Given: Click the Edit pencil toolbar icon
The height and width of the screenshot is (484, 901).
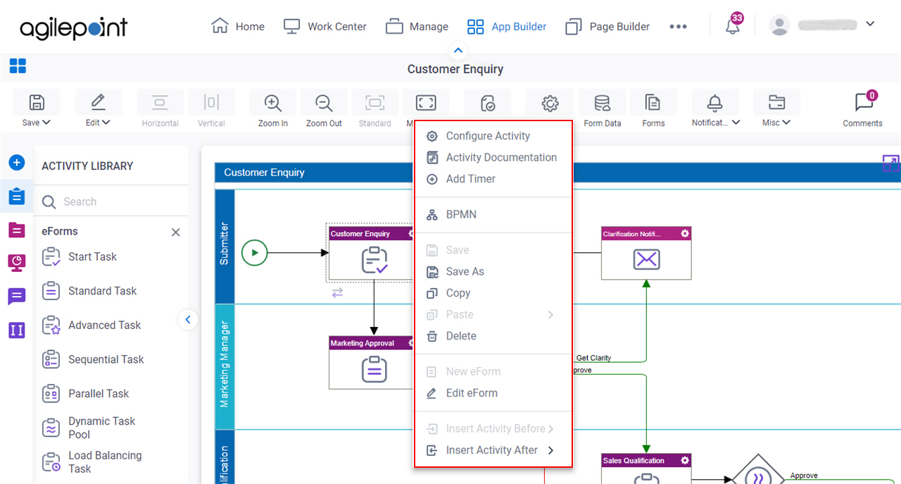Looking at the screenshot, I should [98, 103].
